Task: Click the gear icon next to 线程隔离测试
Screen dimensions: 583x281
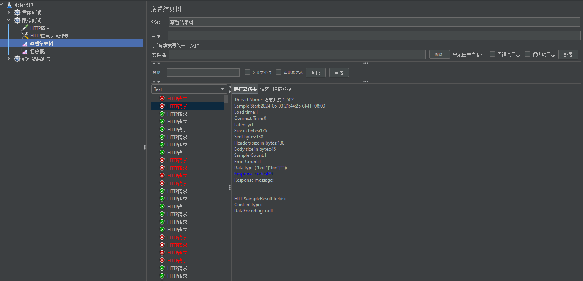Action: click(17, 59)
